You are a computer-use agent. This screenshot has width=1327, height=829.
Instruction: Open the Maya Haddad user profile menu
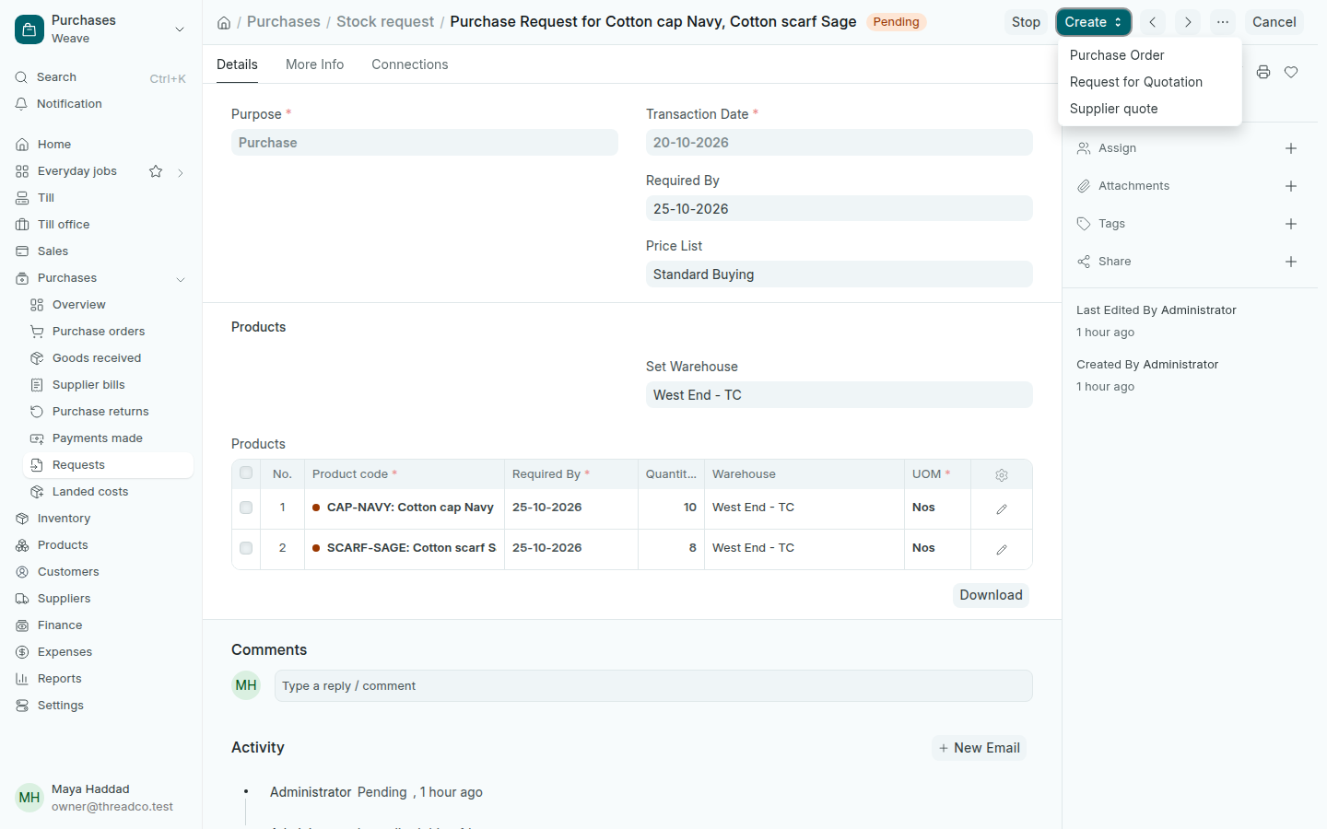101,798
